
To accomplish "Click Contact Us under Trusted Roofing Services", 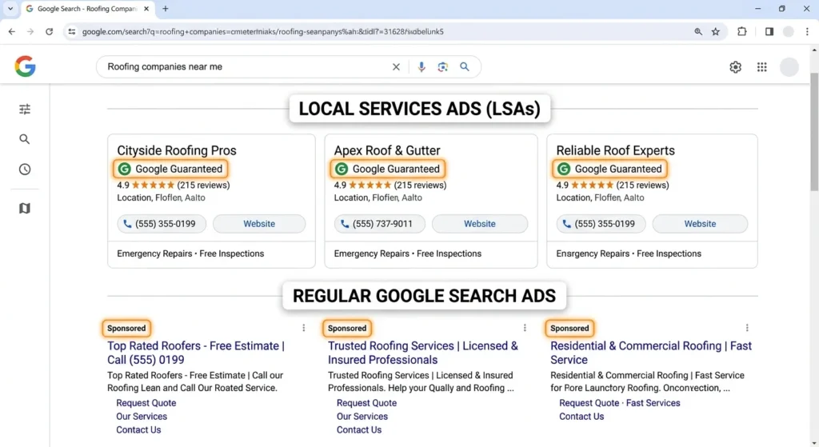I will pyautogui.click(x=359, y=429).
